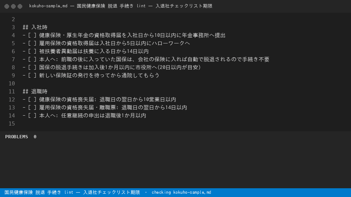Check the box for 国保の脱退手続き line
This screenshot has width=351, height=197.
[32, 67]
